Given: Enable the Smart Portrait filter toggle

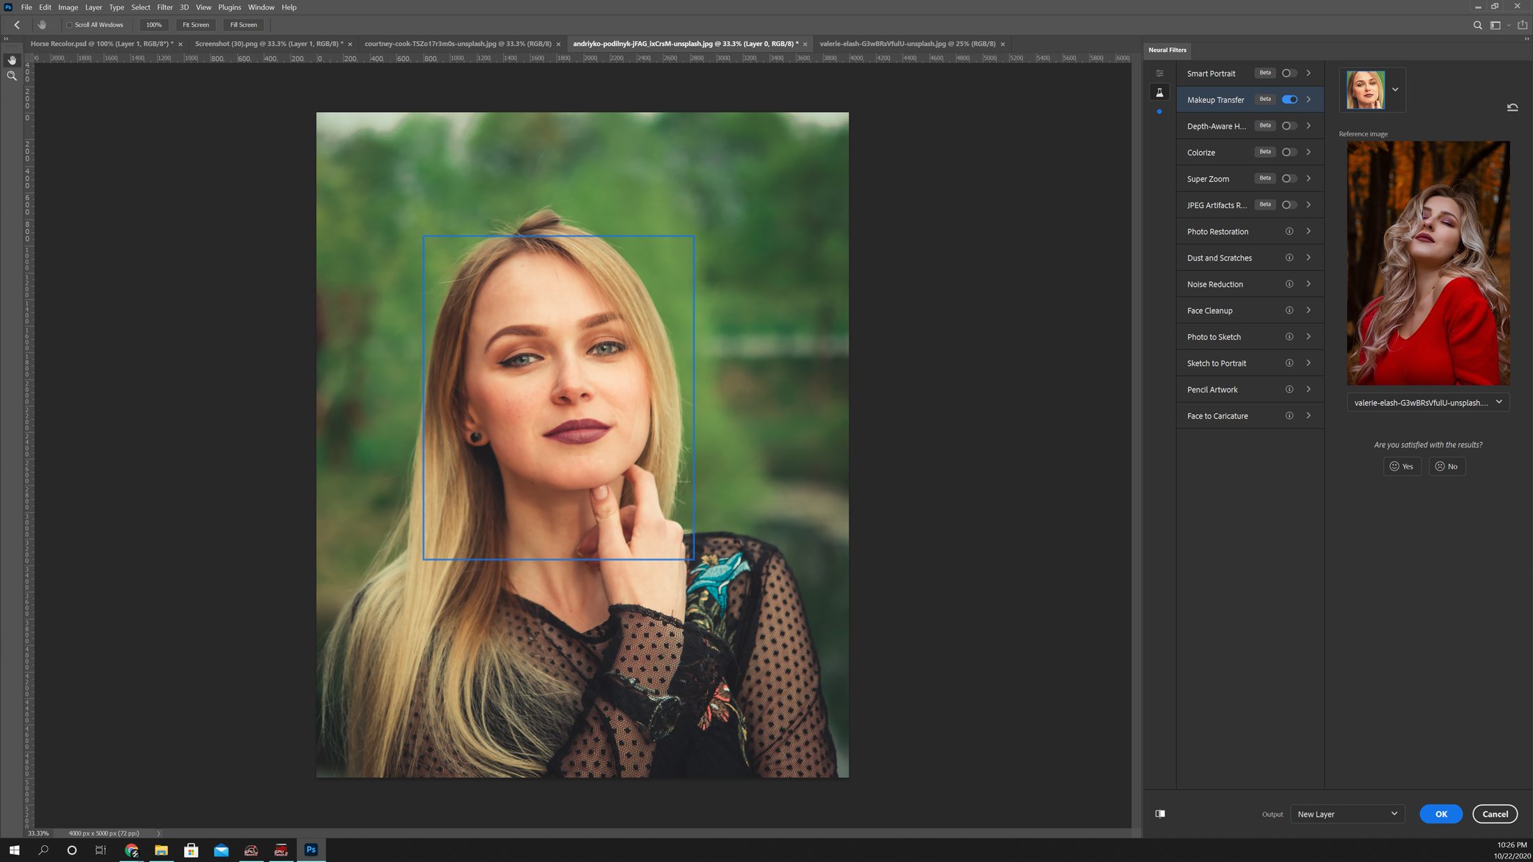Looking at the screenshot, I should click(1289, 73).
